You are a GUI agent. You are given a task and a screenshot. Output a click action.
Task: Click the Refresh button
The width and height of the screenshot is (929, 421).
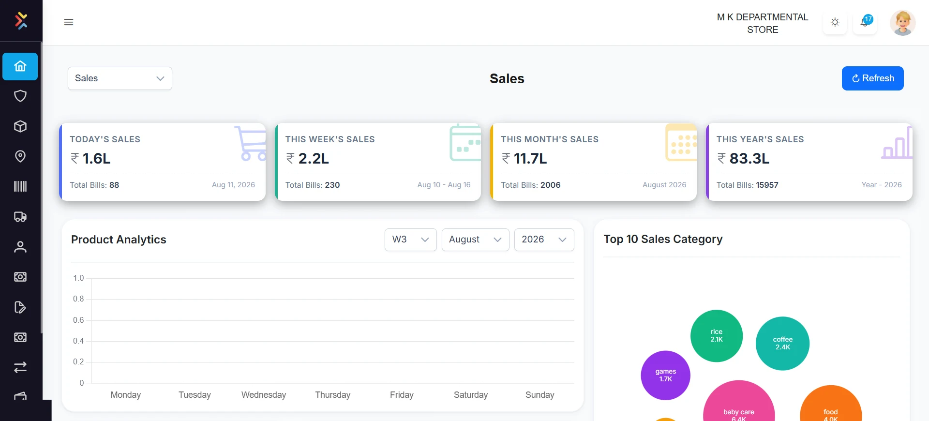point(873,78)
